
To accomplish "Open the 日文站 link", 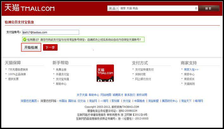I will 82,101.
